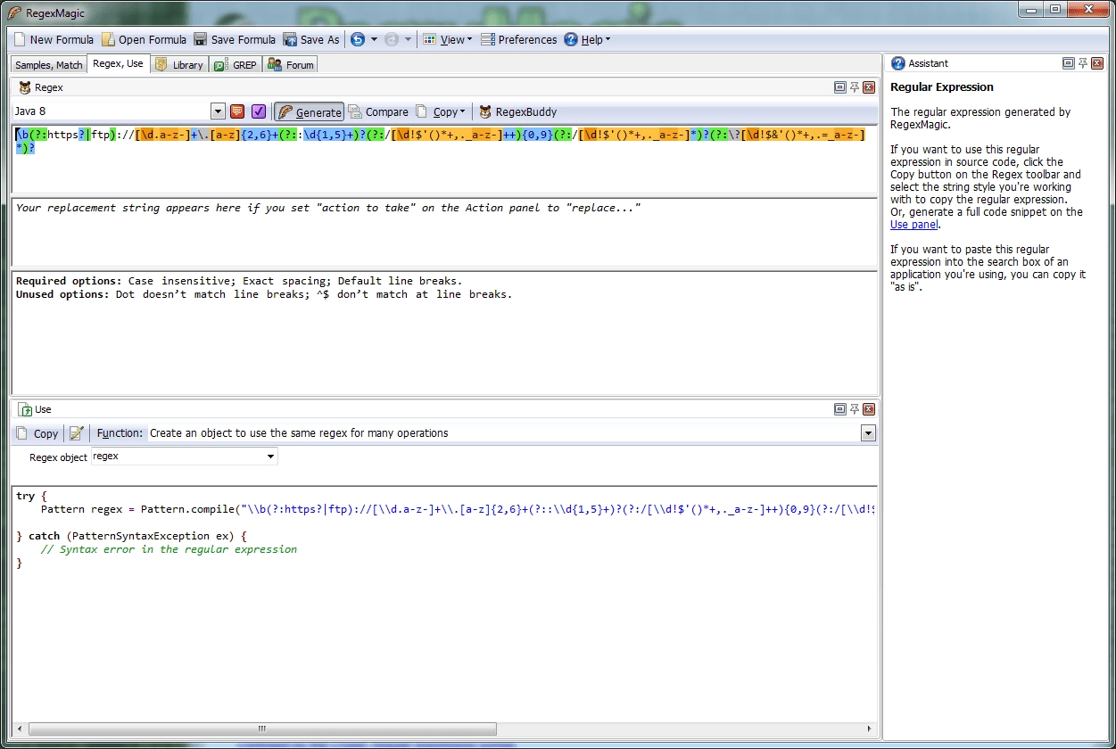Open the Help menu
Viewport: 1116px width, 749px height.
coord(587,39)
